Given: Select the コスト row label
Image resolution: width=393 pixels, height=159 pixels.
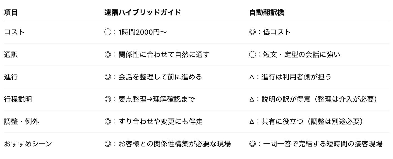Looking at the screenshot, I should 14,32.
